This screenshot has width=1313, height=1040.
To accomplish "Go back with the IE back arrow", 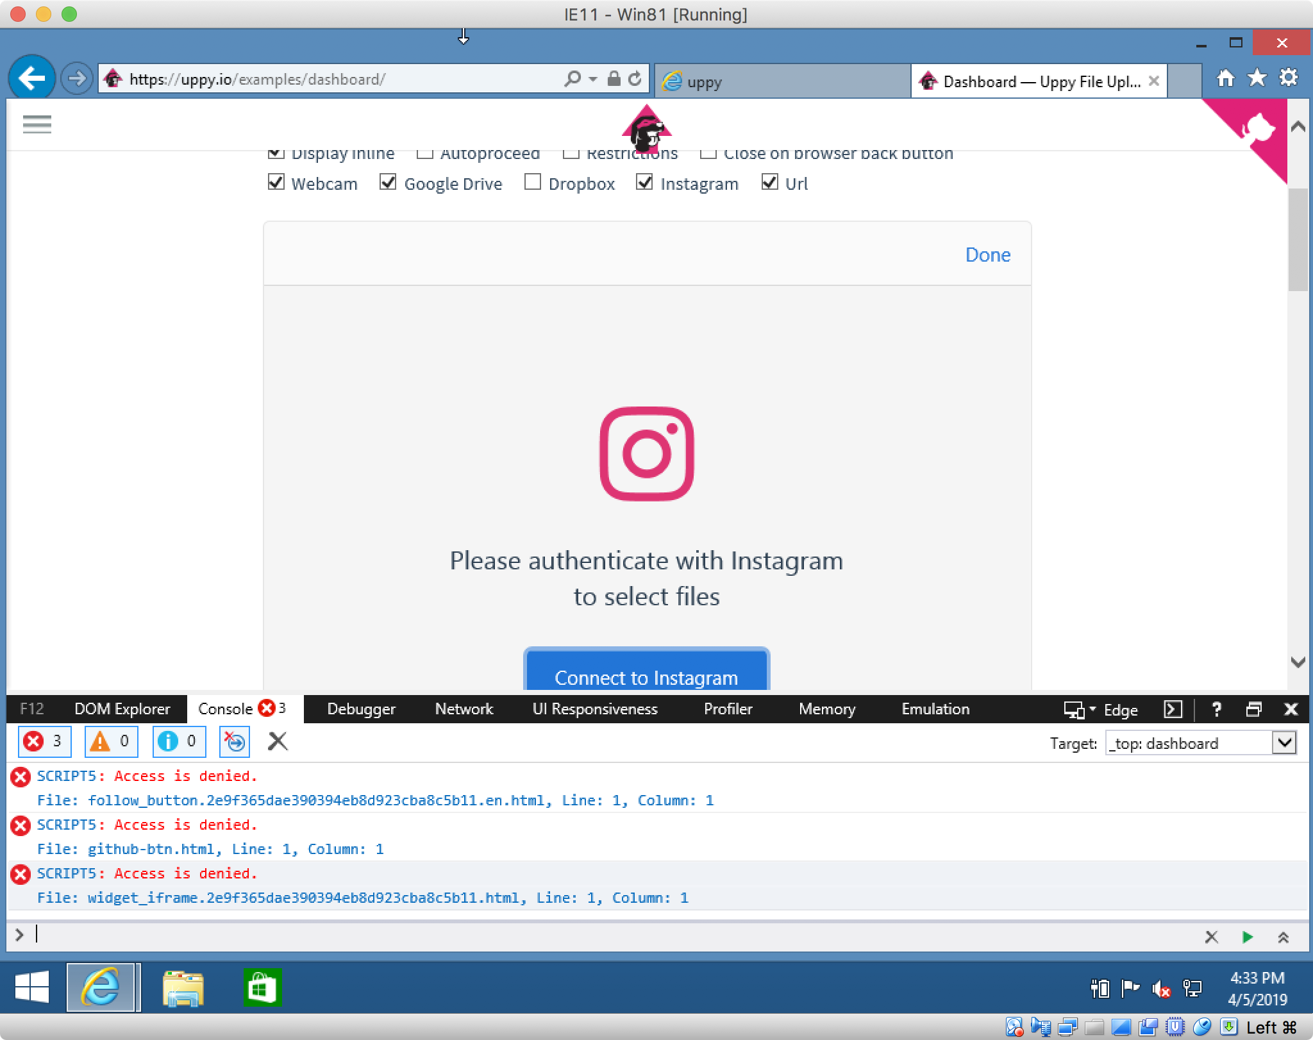I will pyautogui.click(x=31, y=79).
